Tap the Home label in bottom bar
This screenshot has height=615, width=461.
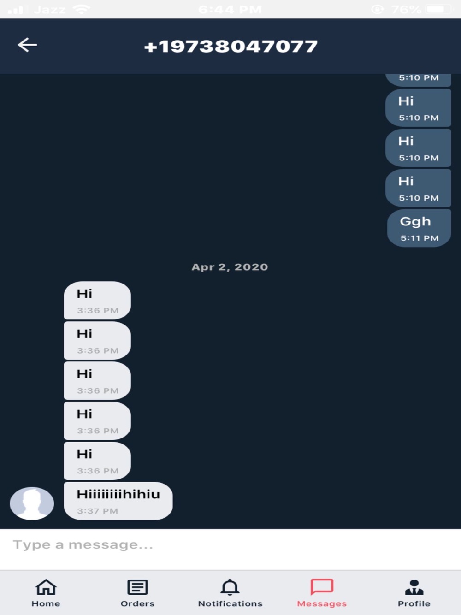coord(46,603)
